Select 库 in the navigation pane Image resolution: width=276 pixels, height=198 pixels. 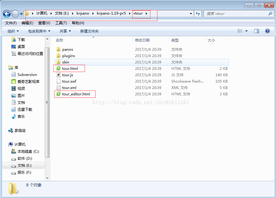tap(16, 67)
